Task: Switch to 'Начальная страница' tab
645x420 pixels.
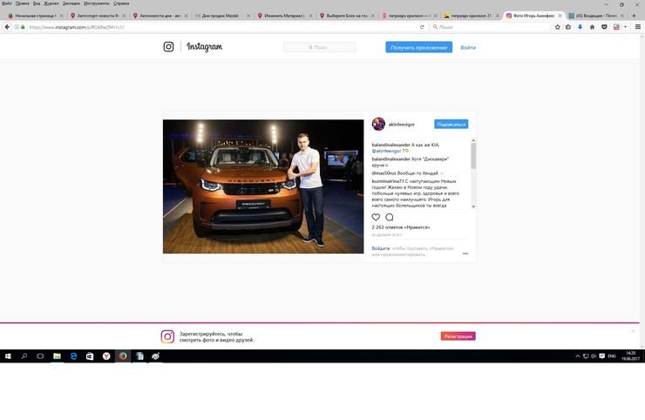Action: tap(36, 16)
